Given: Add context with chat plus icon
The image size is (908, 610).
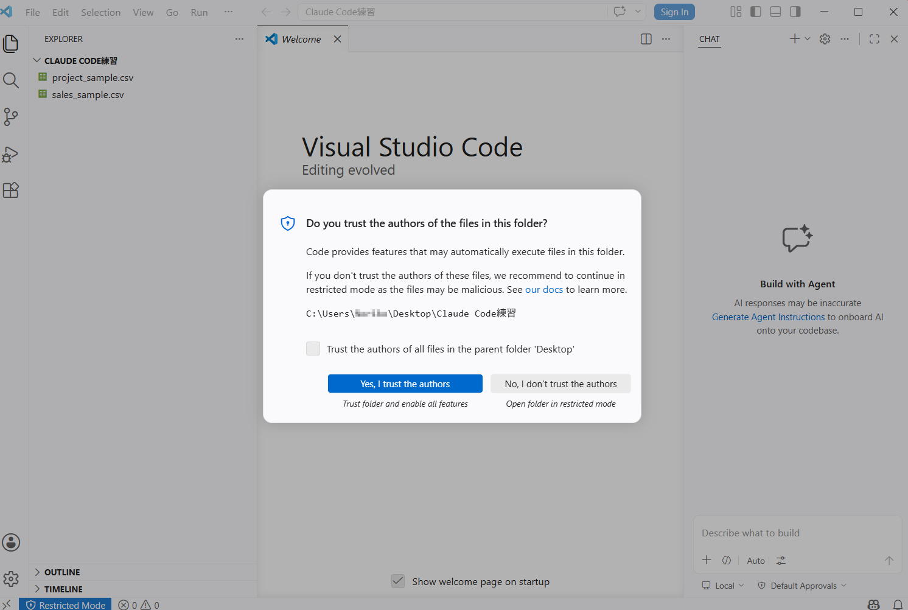Looking at the screenshot, I should click(x=707, y=560).
